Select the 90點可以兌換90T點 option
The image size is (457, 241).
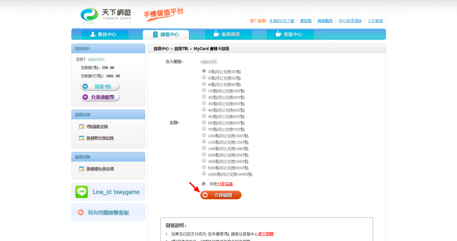pos(204,84)
